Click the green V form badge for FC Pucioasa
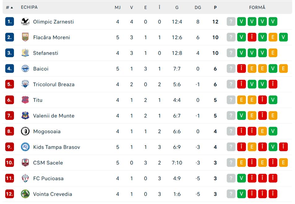295x204 pixels. (x=242, y=178)
